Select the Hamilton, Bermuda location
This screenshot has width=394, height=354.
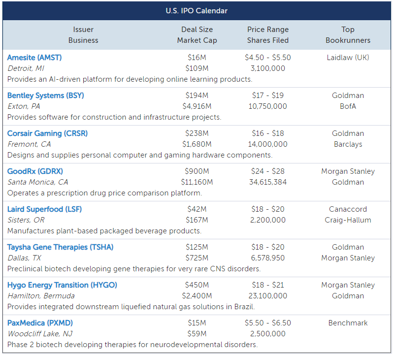[x=41, y=296]
